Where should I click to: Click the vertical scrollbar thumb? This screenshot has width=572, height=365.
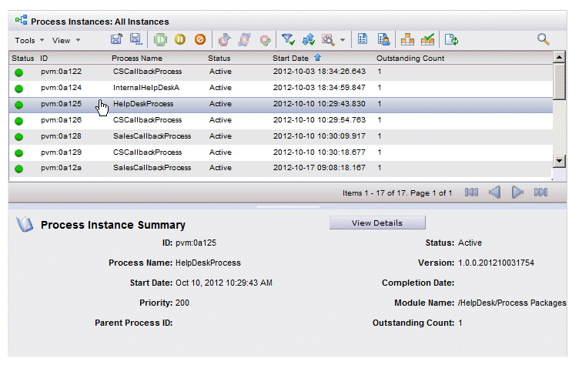click(x=559, y=81)
